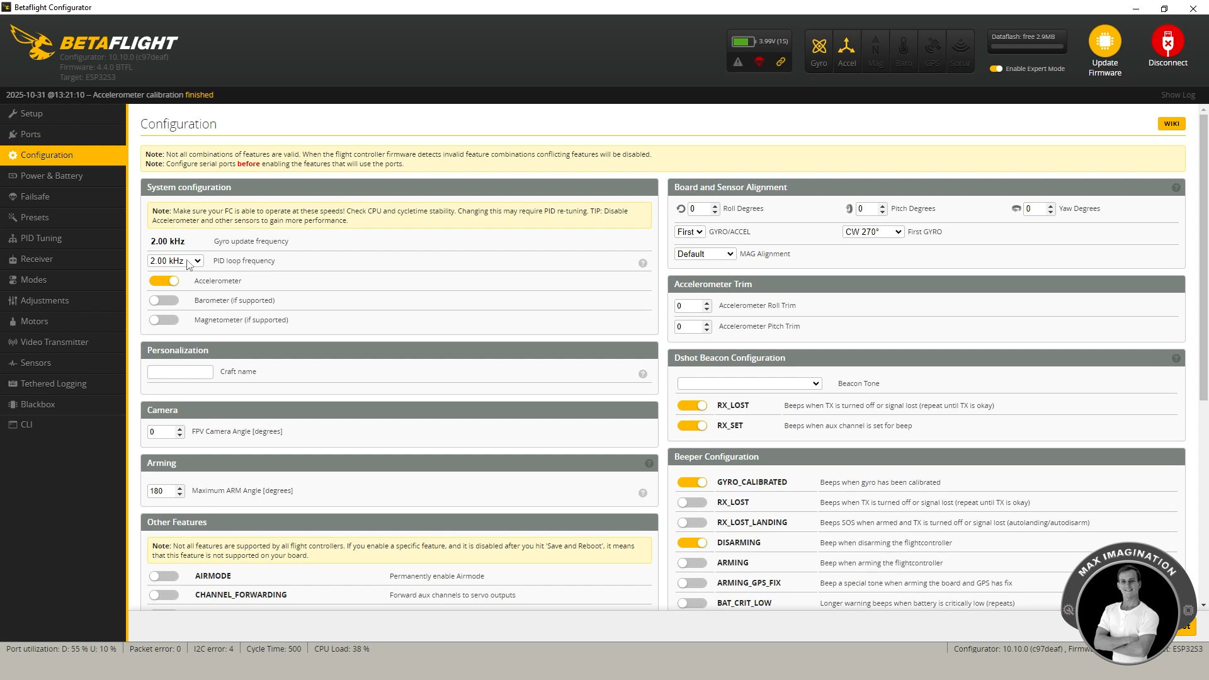The image size is (1209, 680).
Task: Switch to the PID Tuning tab
Action: coord(40,238)
